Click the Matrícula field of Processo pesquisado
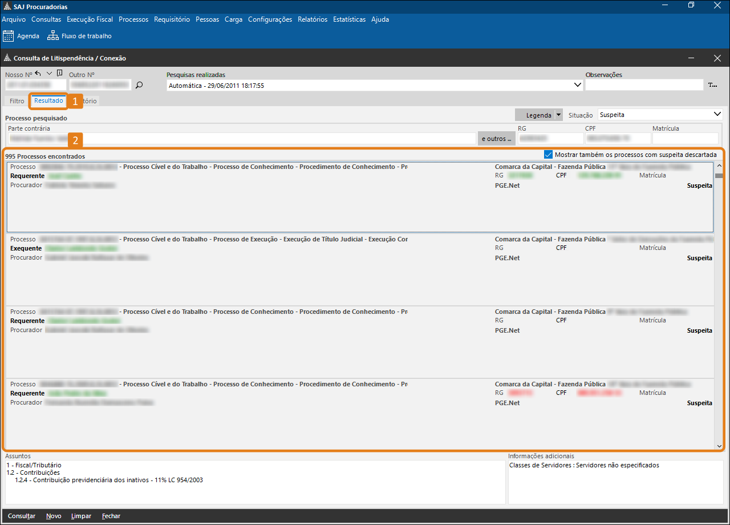730x525 pixels. pos(686,139)
